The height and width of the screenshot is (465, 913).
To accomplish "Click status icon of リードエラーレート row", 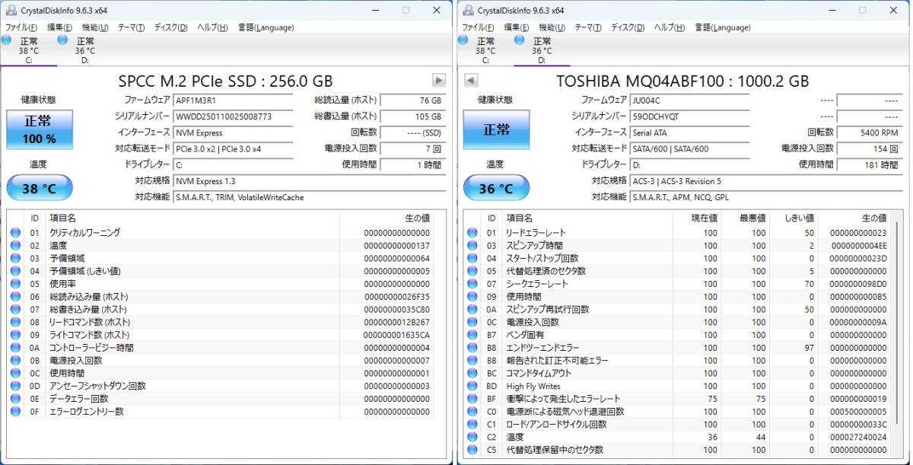I will [x=472, y=233].
